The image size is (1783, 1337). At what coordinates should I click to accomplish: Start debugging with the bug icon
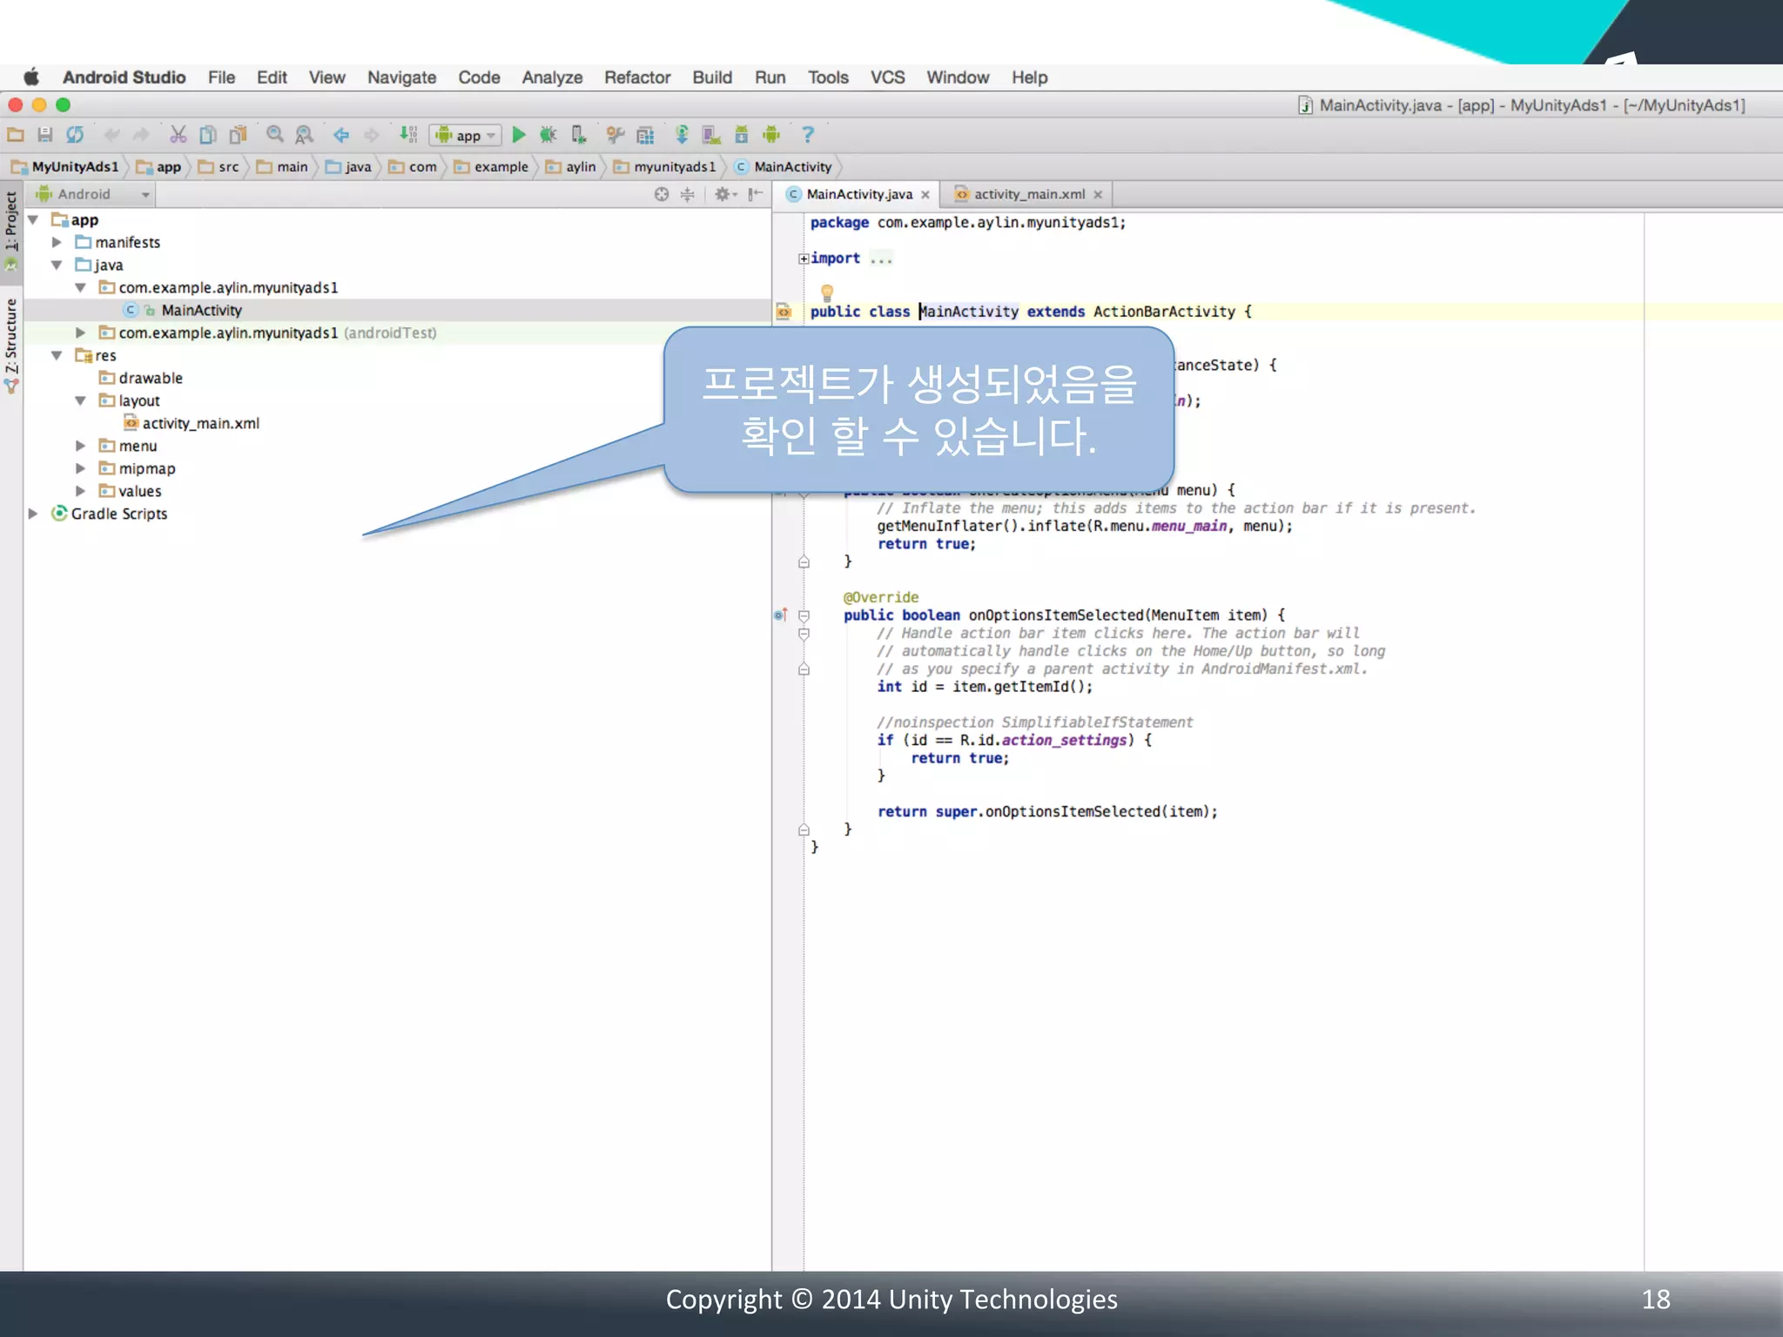point(548,135)
